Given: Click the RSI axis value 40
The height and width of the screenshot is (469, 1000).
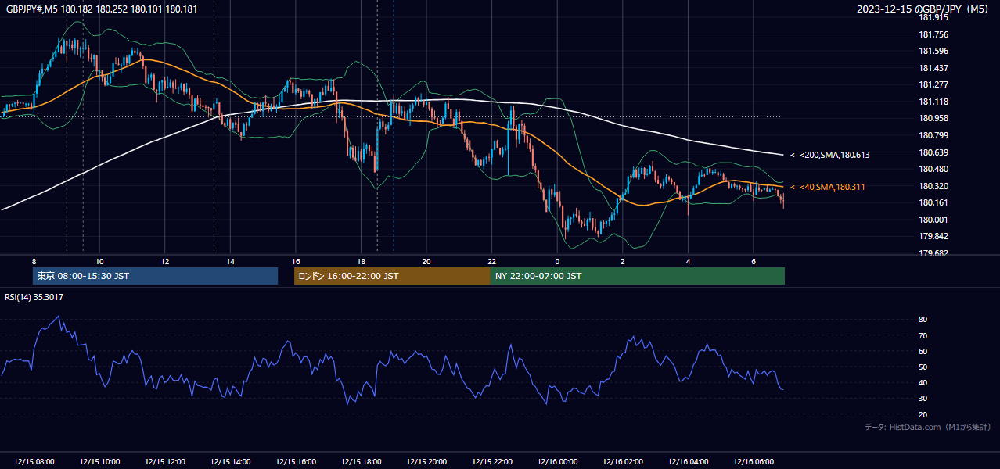Looking at the screenshot, I should (923, 382).
